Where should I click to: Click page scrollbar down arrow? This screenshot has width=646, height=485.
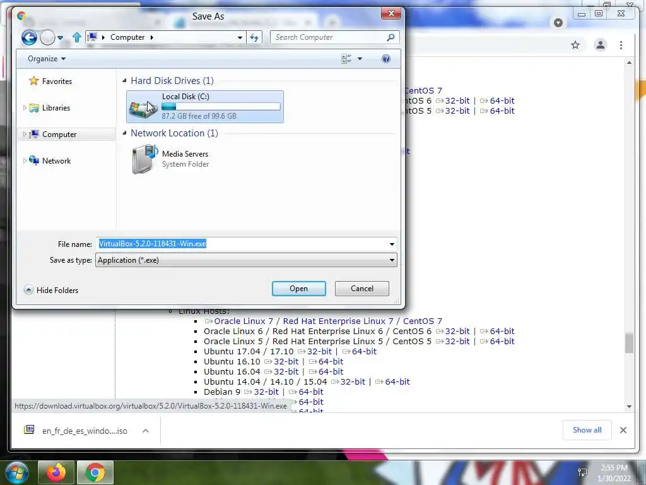(629, 406)
